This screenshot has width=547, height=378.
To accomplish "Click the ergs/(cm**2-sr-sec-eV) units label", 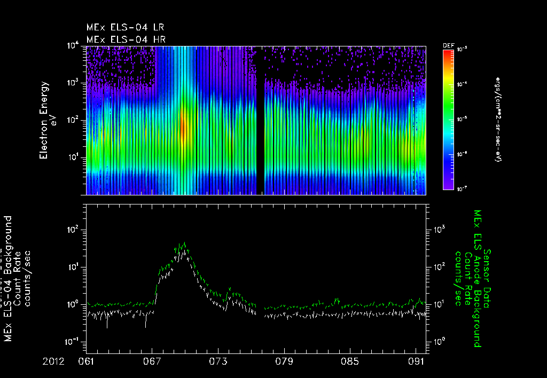I will (x=497, y=119).
